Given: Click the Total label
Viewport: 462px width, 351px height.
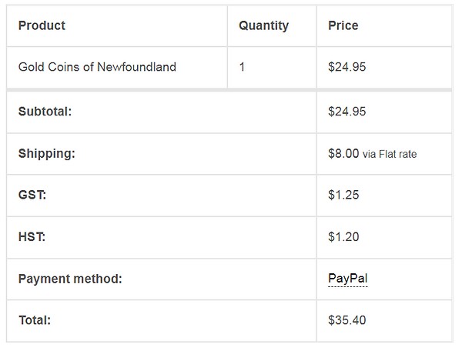Looking at the screenshot, I should [x=35, y=320].
